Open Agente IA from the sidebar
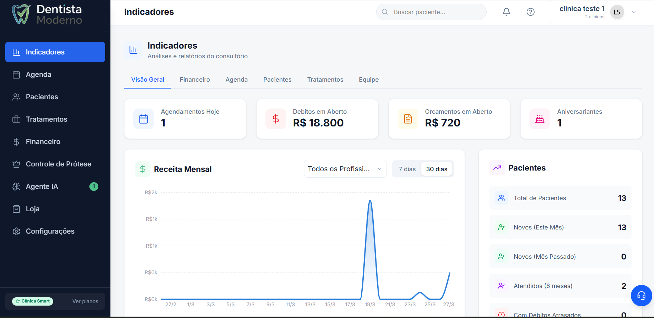 point(42,186)
